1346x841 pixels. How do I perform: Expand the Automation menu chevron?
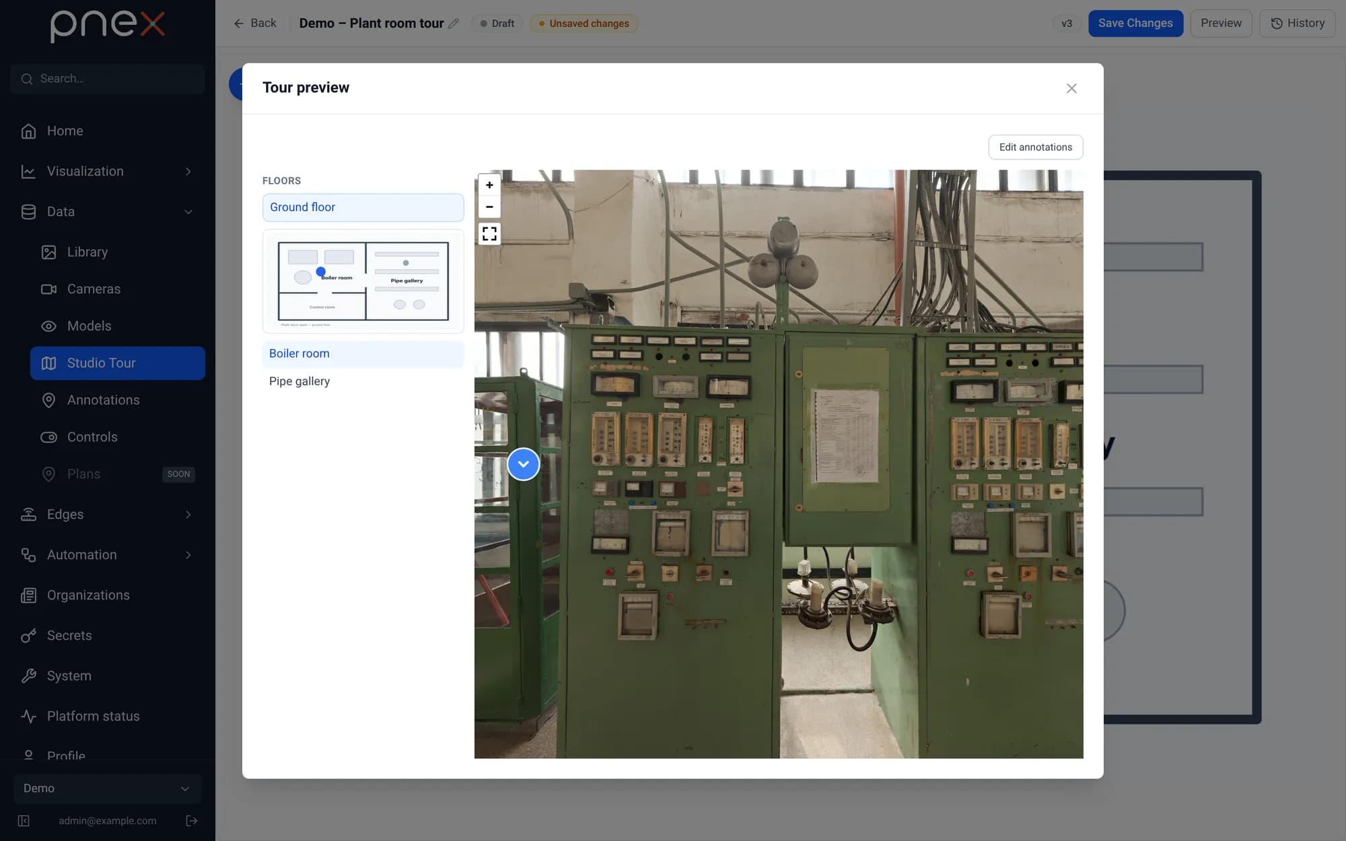(x=188, y=555)
